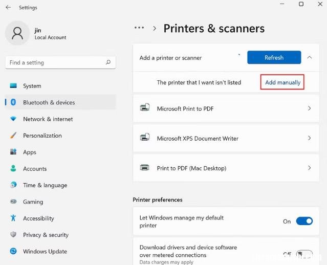The image size is (327, 265).
Task: Click the Personalization paintbrush icon
Action: [x=13, y=136]
